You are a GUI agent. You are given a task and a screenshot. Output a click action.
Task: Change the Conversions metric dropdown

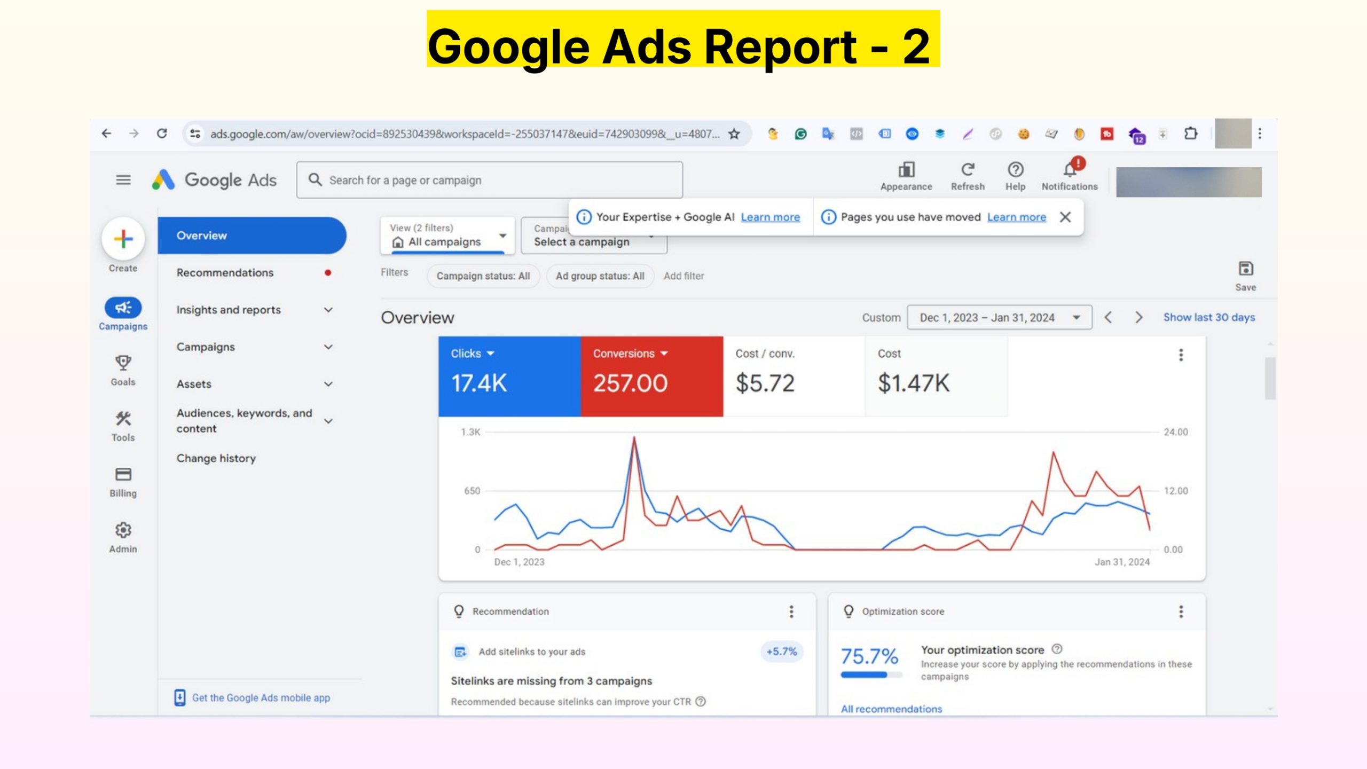[630, 354]
